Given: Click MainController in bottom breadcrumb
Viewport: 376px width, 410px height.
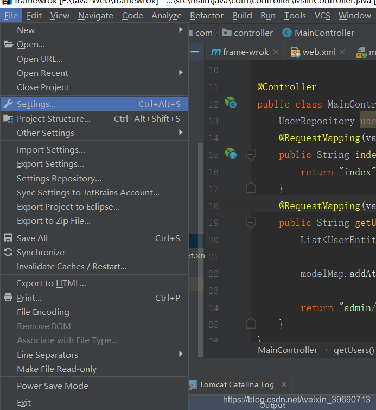Looking at the screenshot, I should pyautogui.click(x=288, y=350).
